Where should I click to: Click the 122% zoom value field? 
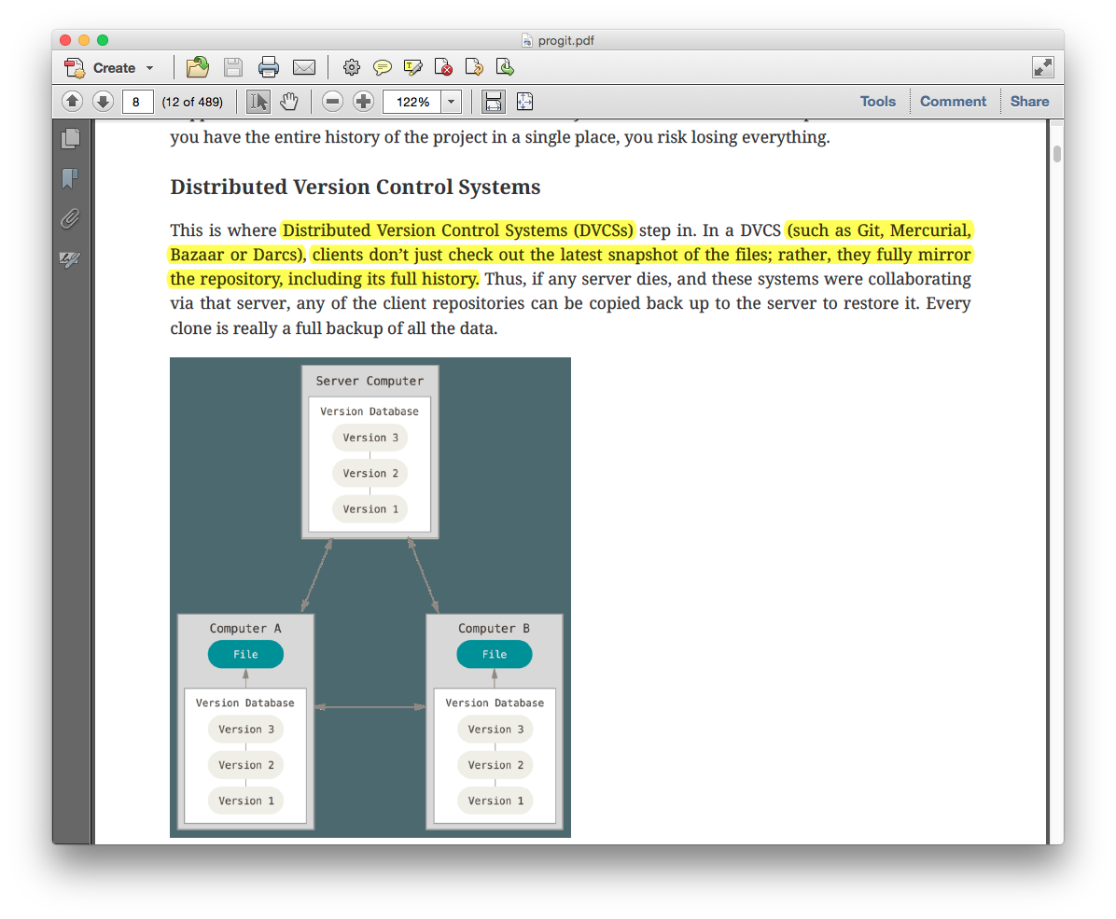tap(412, 102)
